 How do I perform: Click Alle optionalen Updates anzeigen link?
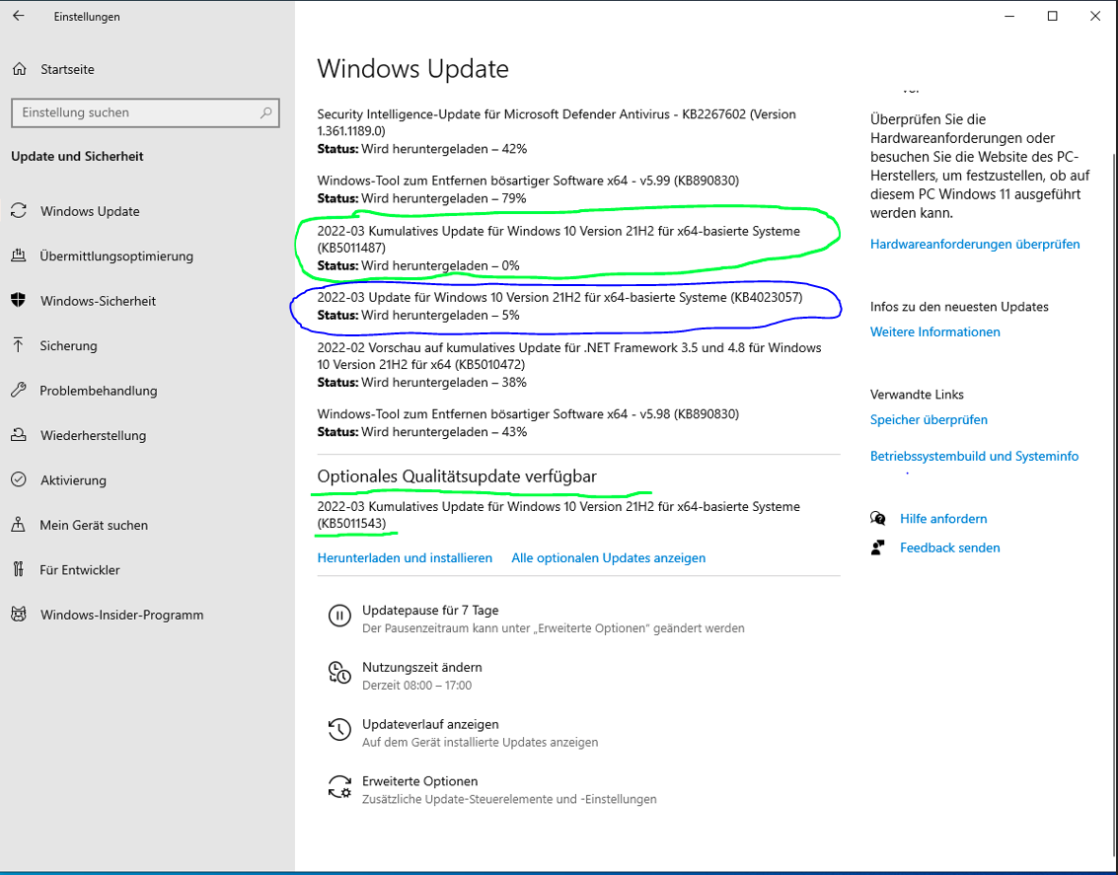click(608, 558)
